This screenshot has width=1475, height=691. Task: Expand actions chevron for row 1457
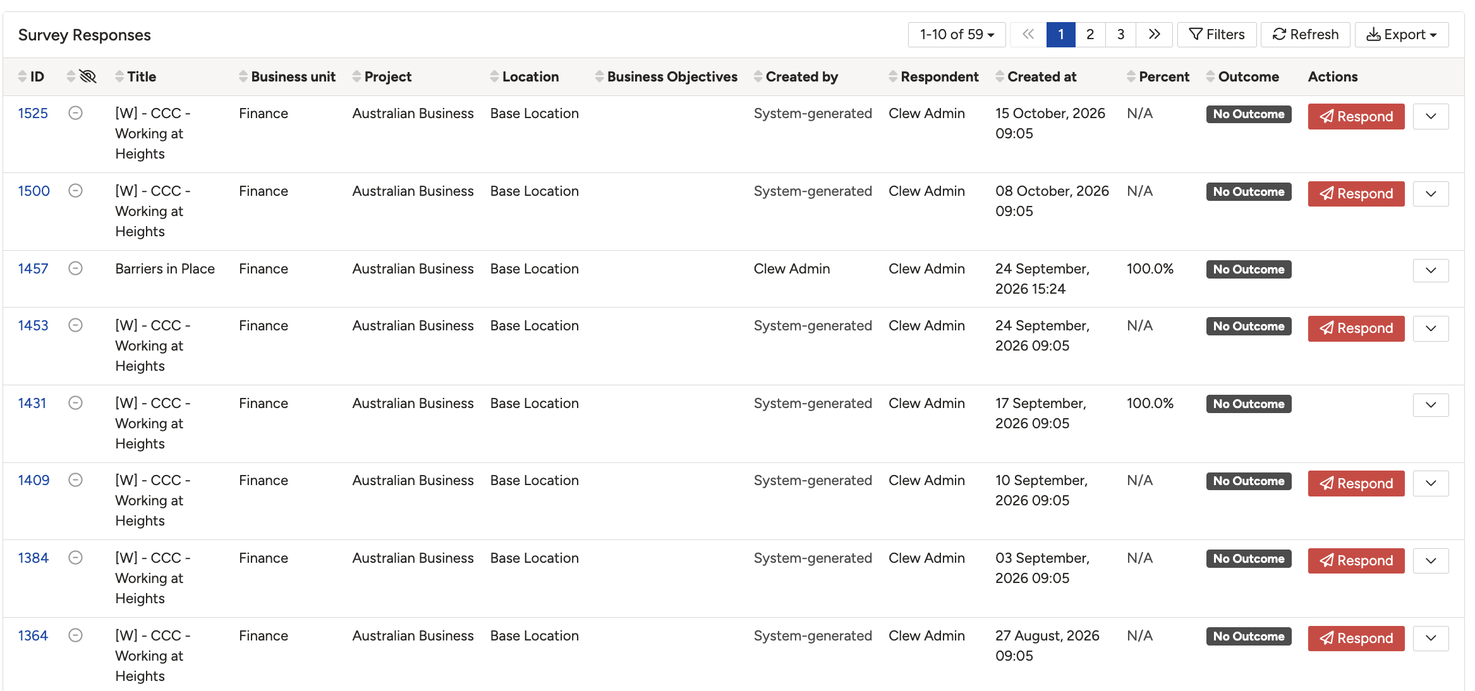click(x=1431, y=270)
